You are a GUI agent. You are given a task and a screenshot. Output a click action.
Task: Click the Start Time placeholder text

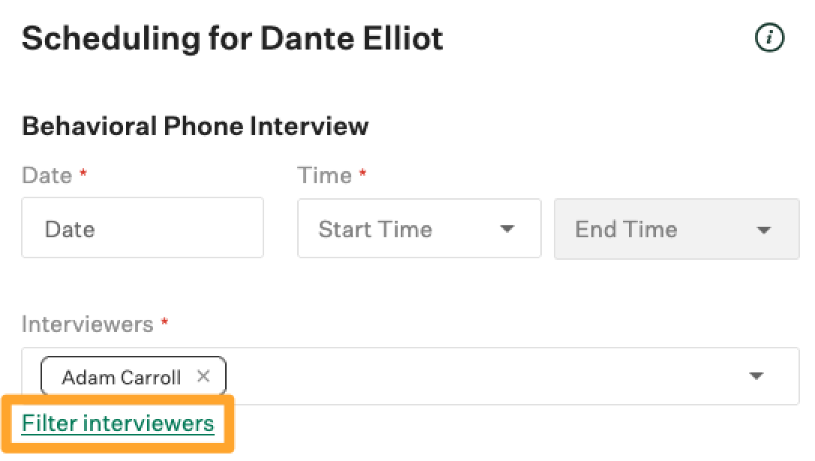click(375, 229)
